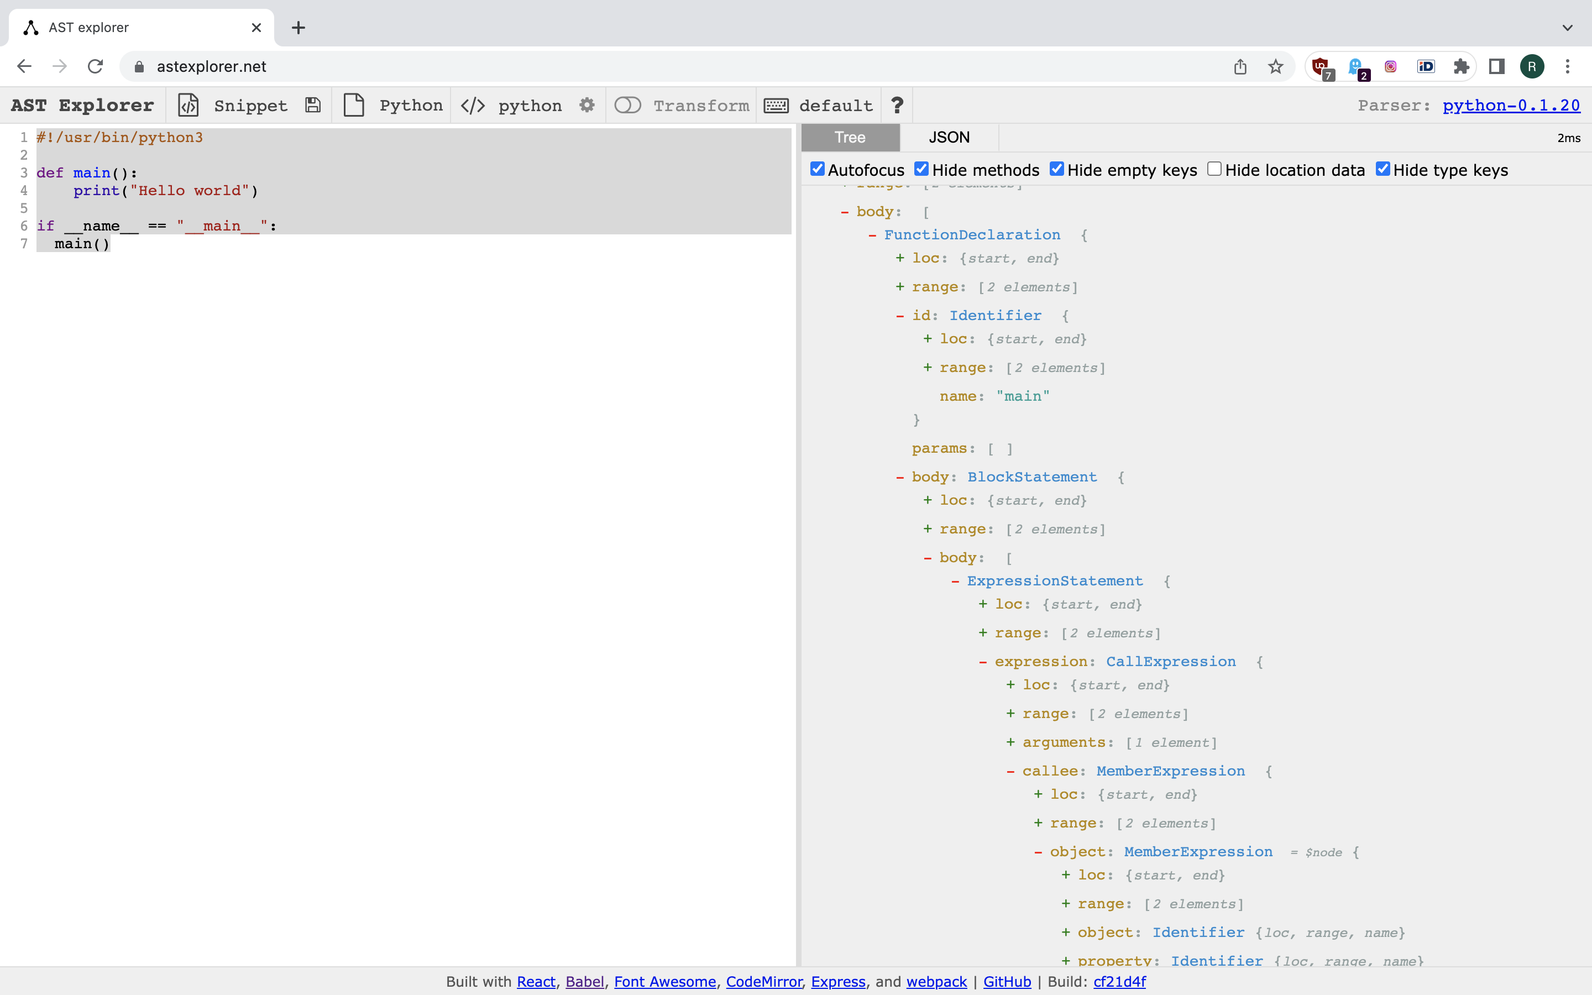Click the Python language file icon
Viewport: 1592px width, 995px height.
point(354,105)
